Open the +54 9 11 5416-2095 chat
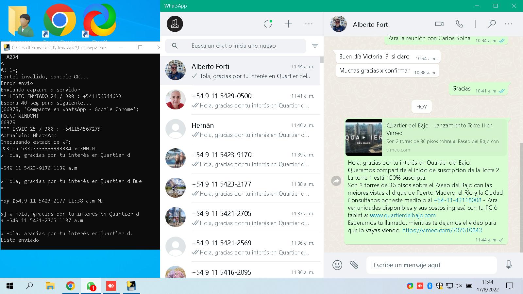523x294 pixels. pos(240,270)
